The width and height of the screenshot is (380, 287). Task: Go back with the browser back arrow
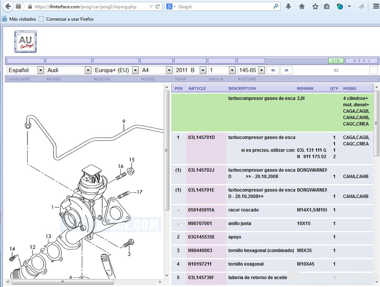pos(8,6)
